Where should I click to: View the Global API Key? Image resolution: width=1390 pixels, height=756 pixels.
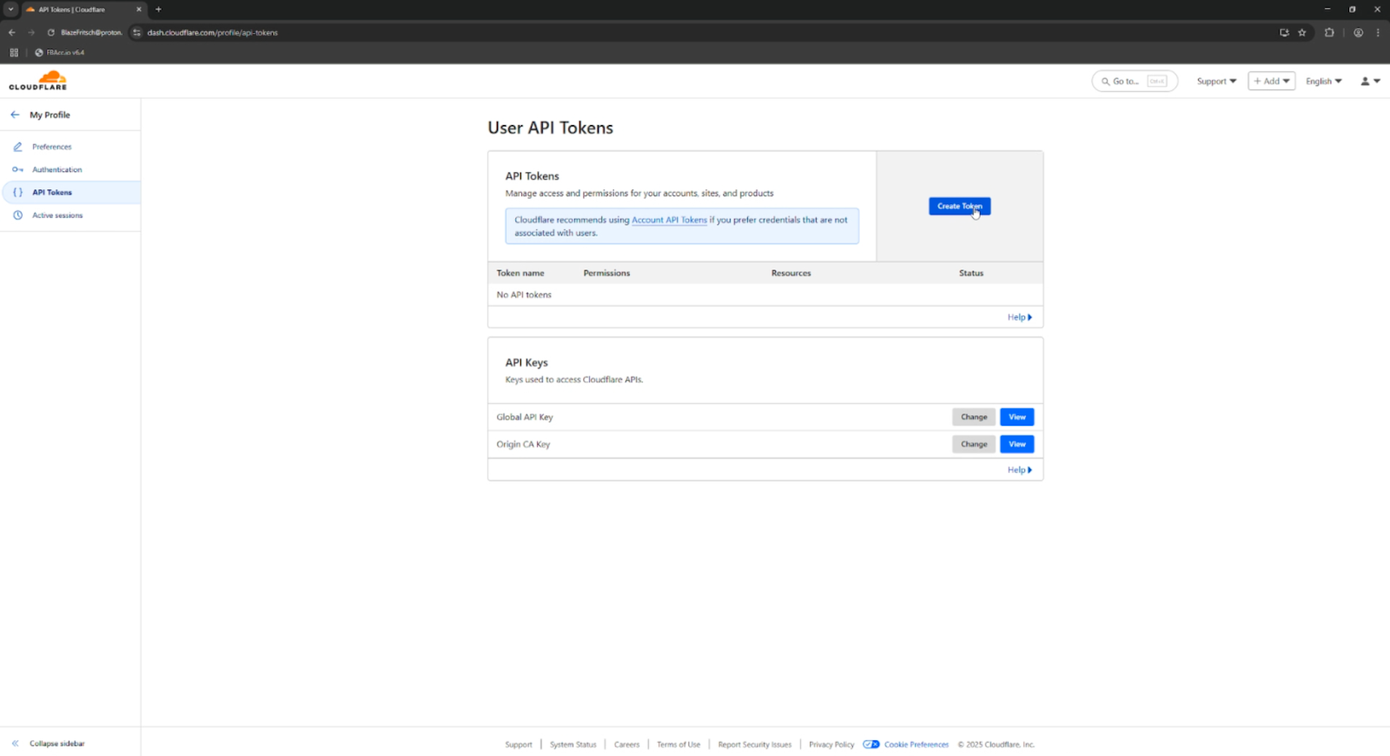(x=1016, y=417)
